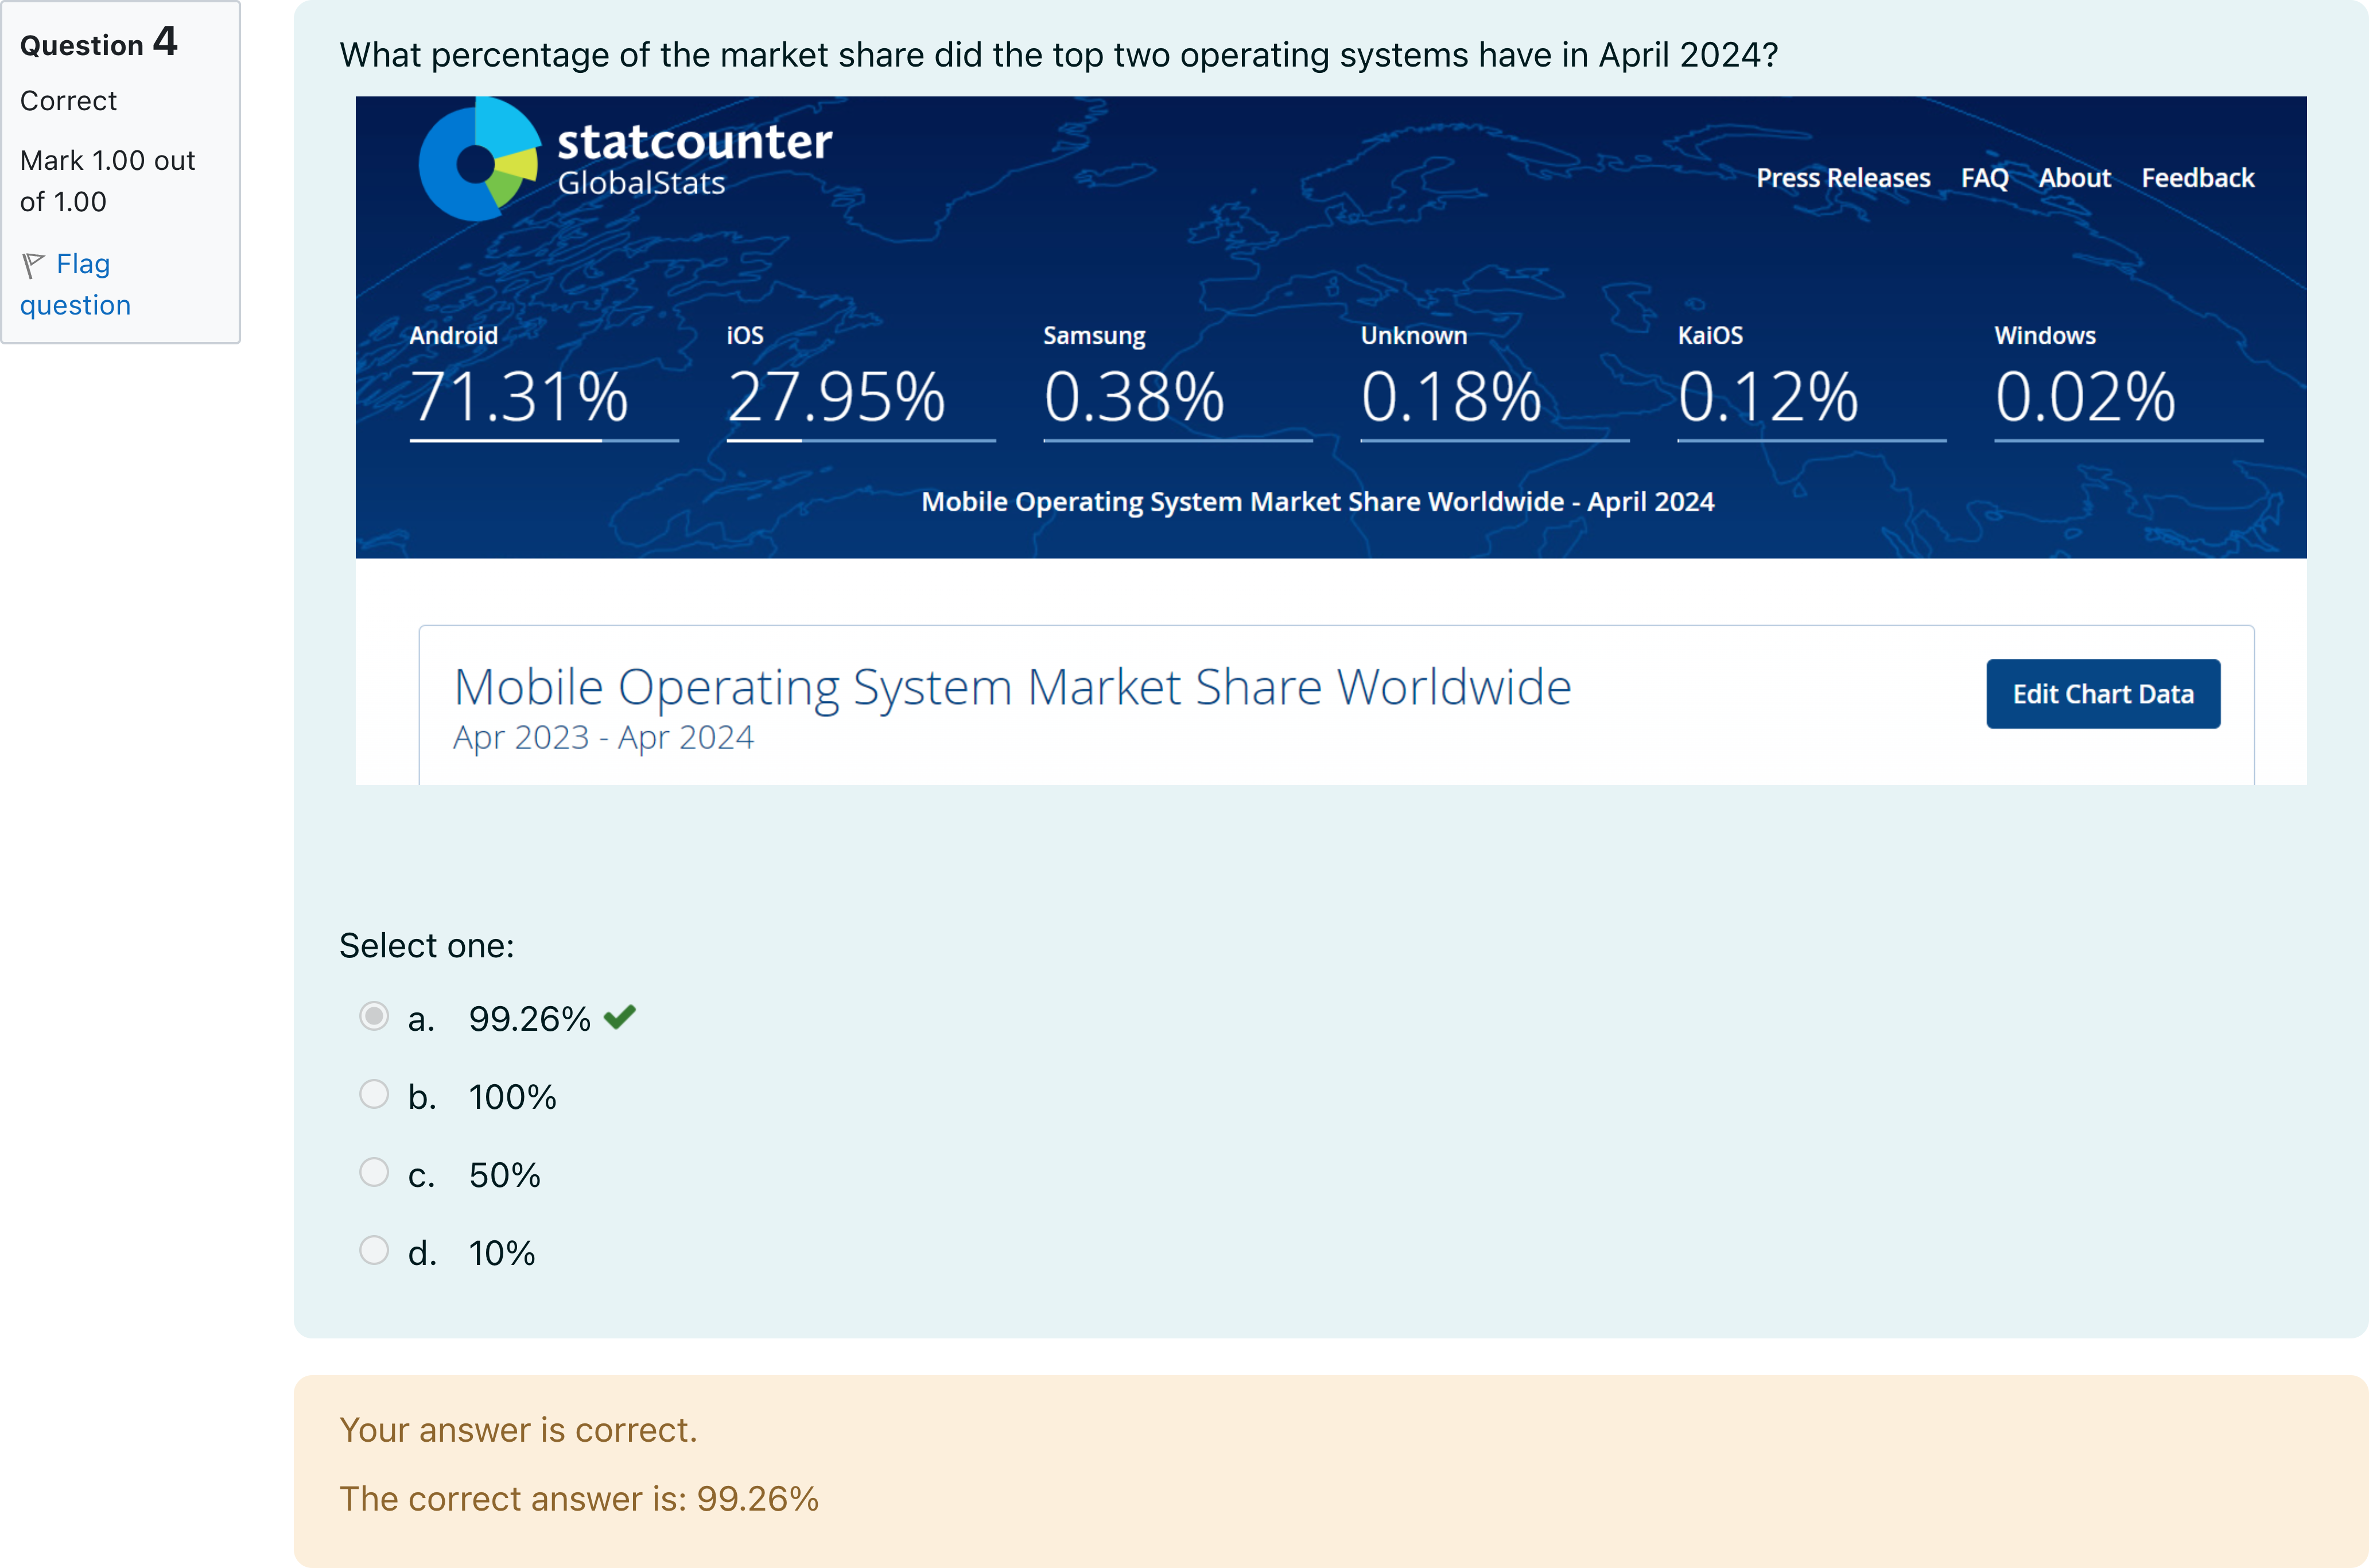Click the Edit Chart Data button

pyautogui.click(x=2103, y=694)
